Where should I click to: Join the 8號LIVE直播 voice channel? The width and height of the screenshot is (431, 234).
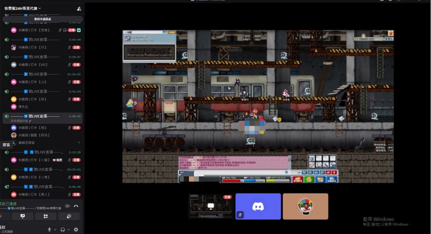[x=43, y=74]
